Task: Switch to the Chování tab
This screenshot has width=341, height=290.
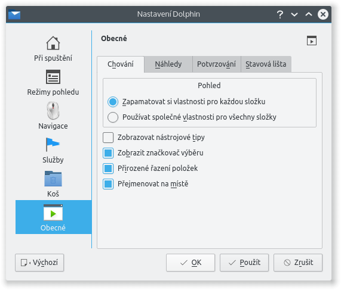Action: click(121, 64)
